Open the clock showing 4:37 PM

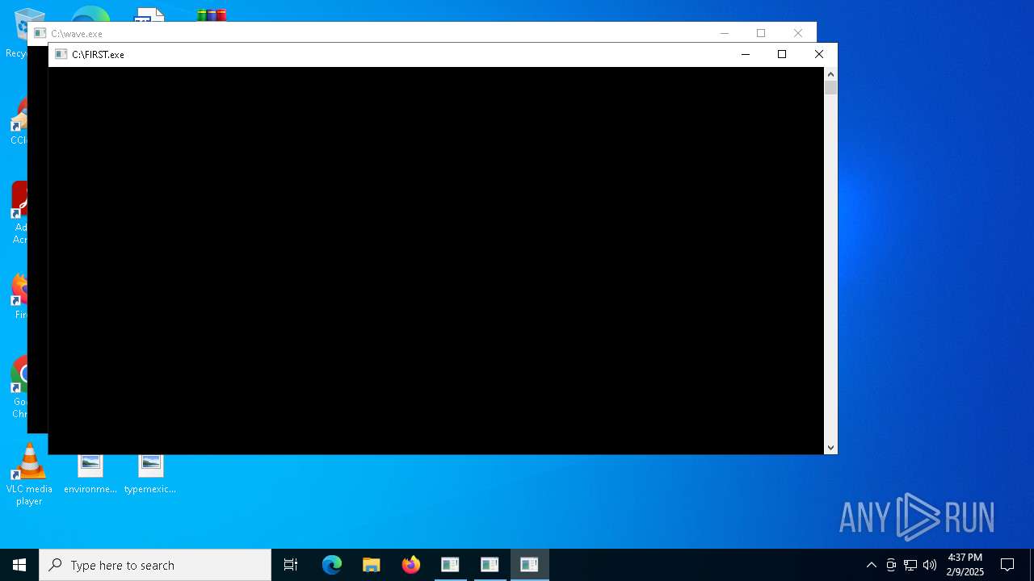pos(965,565)
